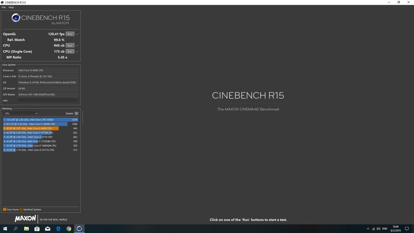414x233 pixels.
Task: Expand ranking Details arrow button
Action: coord(76,114)
